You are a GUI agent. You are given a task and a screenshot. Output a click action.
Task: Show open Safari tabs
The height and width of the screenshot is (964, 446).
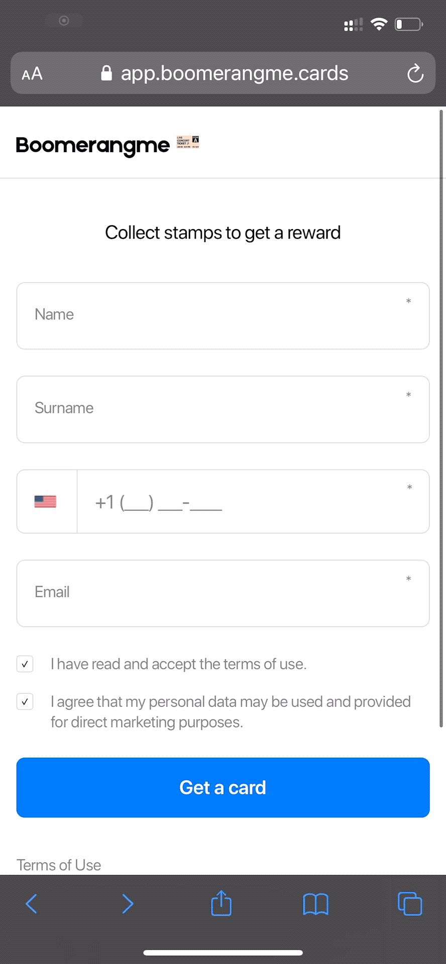click(409, 904)
